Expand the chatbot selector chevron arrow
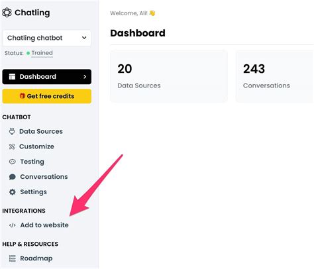The image size is (314, 269). coord(84,38)
